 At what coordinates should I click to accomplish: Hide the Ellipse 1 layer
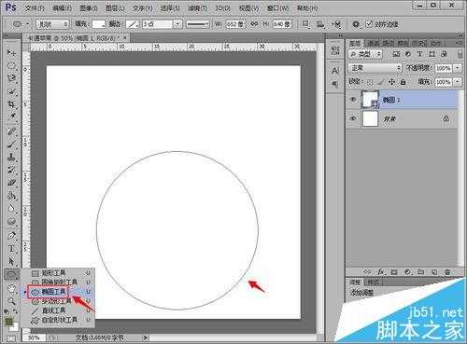353,100
